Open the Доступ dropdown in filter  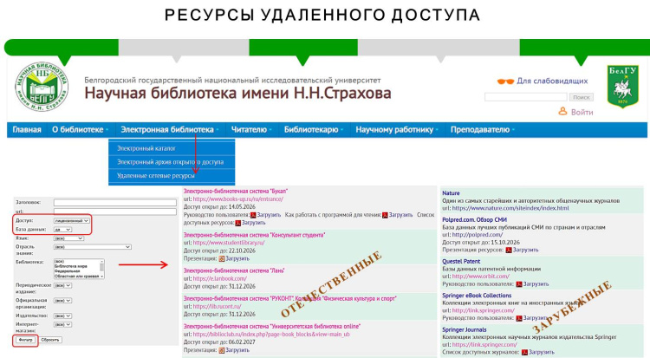(72, 221)
